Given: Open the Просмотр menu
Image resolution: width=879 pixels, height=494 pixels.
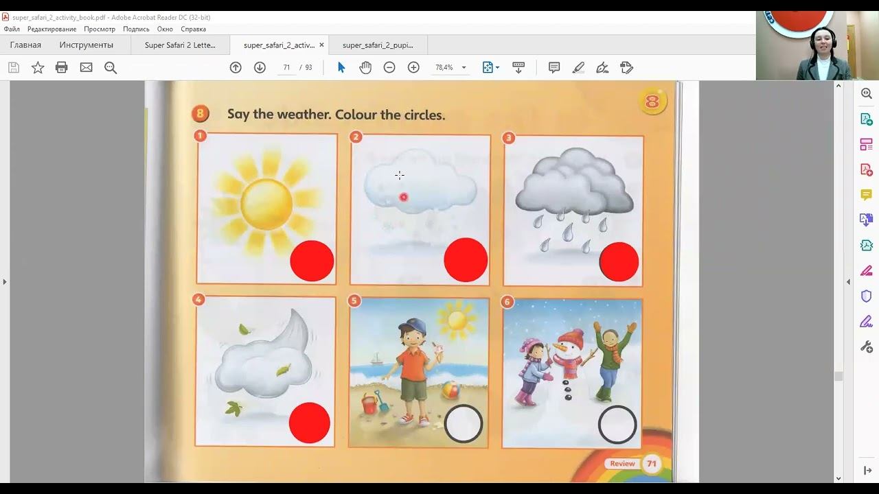Looking at the screenshot, I should point(100,29).
